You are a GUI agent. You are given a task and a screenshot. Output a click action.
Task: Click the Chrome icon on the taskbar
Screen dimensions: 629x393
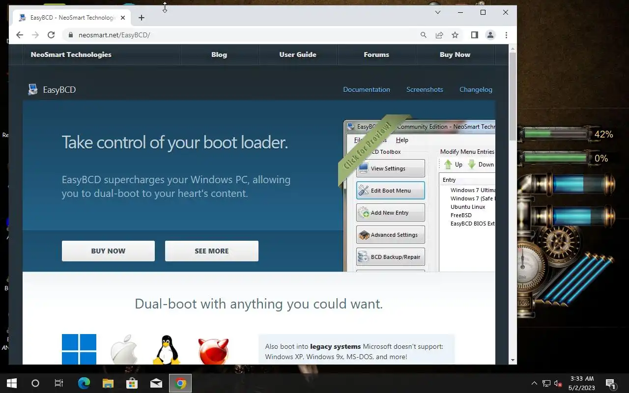pyautogui.click(x=180, y=383)
